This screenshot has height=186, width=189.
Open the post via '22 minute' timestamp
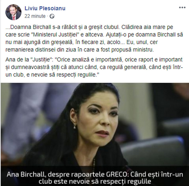coord(35,16)
